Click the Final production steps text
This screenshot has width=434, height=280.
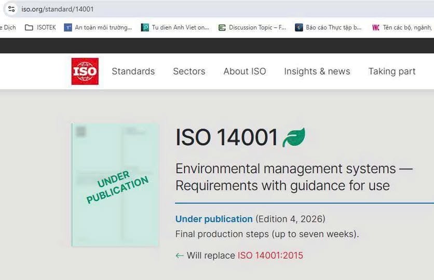(267, 234)
